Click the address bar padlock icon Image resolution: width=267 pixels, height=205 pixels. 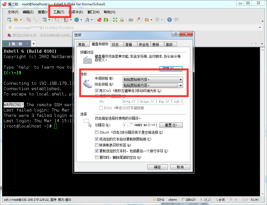coord(10,28)
